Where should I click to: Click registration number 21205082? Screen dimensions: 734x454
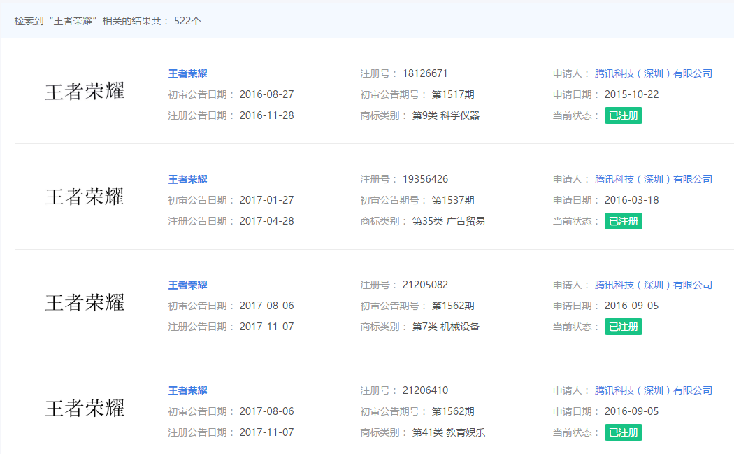point(425,285)
